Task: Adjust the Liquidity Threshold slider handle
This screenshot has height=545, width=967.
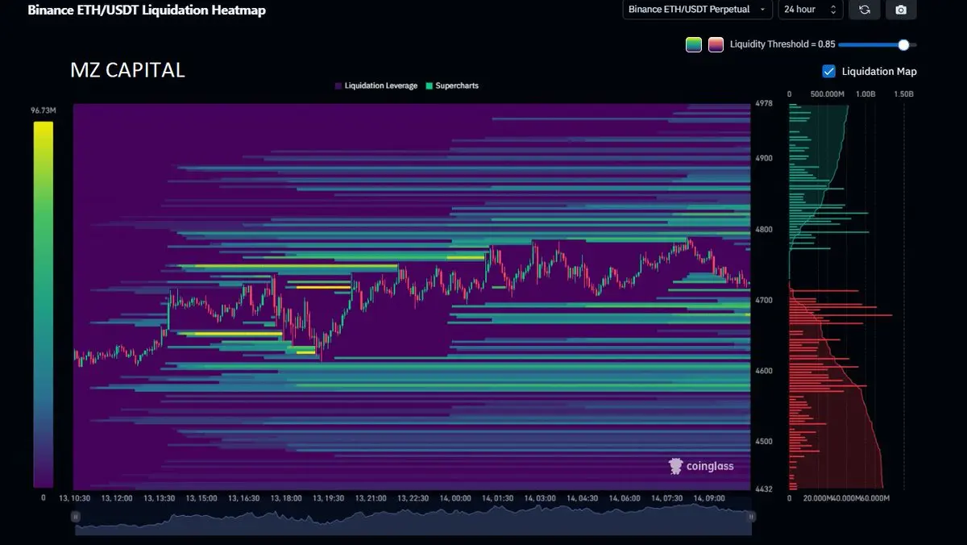Action: (x=903, y=44)
